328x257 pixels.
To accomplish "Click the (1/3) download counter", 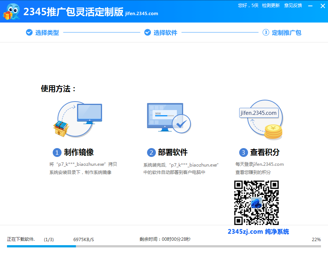I will (49, 239).
